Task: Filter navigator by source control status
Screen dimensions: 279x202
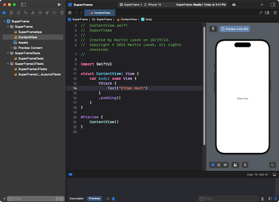Action: tap(61, 199)
